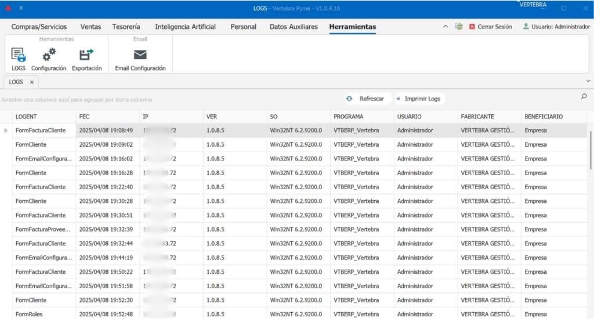
Task: Open the LOGS tool icon
Action: click(18, 55)
